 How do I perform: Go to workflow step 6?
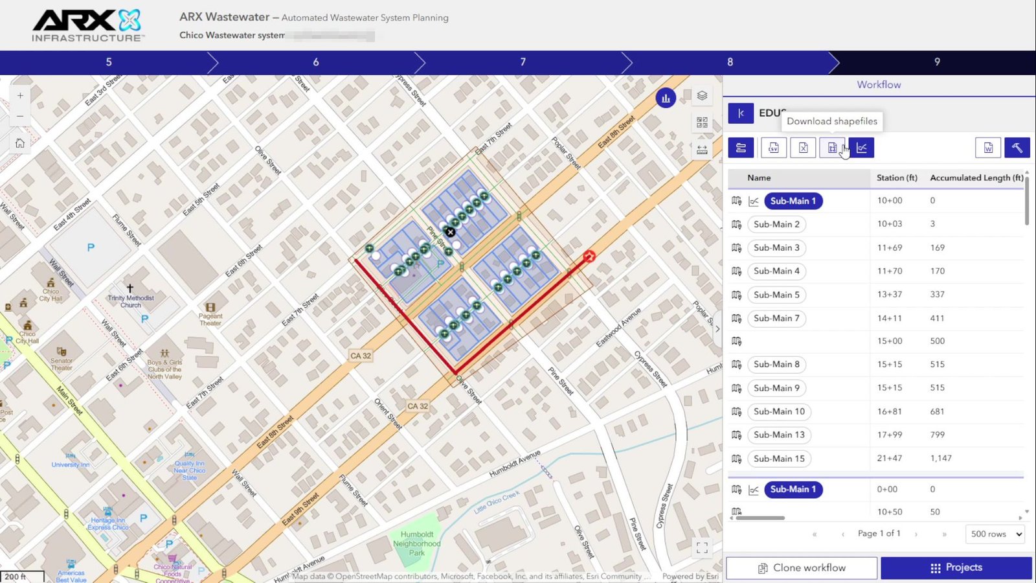coord(316,62)
